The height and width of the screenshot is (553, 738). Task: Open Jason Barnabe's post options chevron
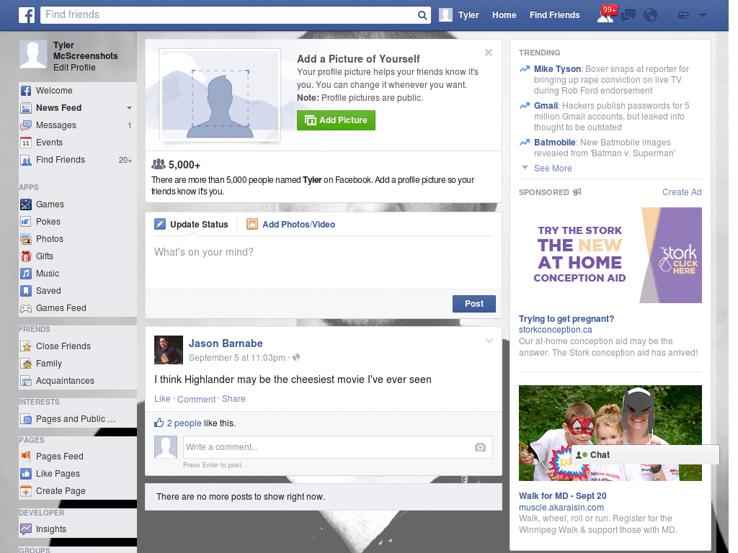click(489, 340)
